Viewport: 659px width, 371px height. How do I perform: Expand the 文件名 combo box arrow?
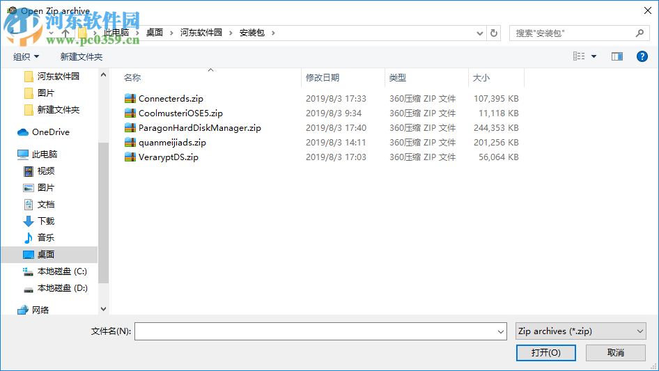(x=501, y=331)
